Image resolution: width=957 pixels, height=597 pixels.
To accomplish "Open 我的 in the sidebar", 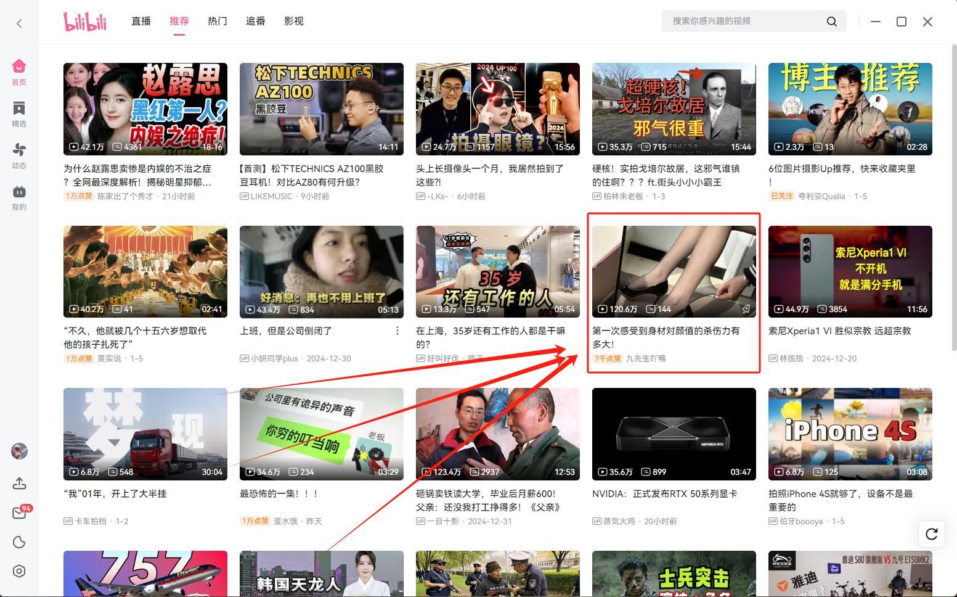I will tap(19, 197).
